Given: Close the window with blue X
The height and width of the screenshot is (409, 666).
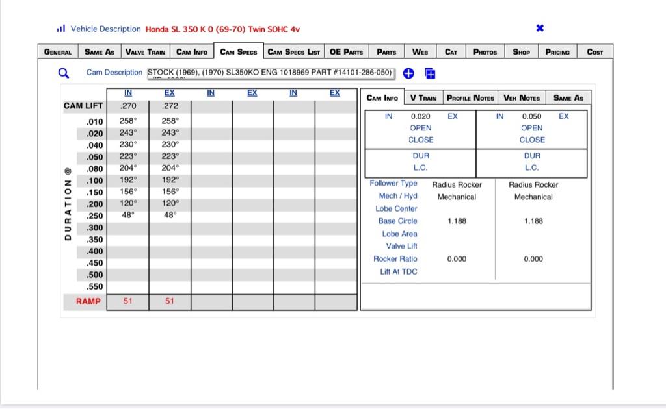Looking at the screenshot, I should pyautogui.click(x=540, y=28).
